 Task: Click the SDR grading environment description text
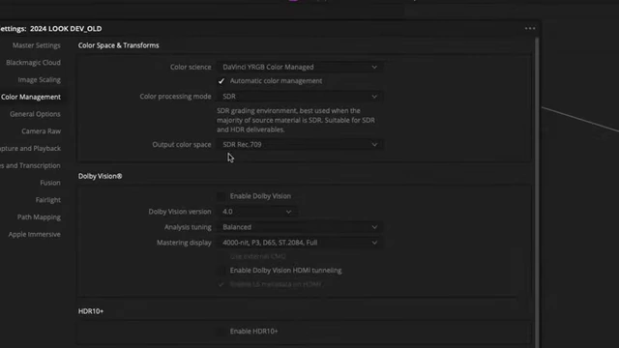coord(296,120)
